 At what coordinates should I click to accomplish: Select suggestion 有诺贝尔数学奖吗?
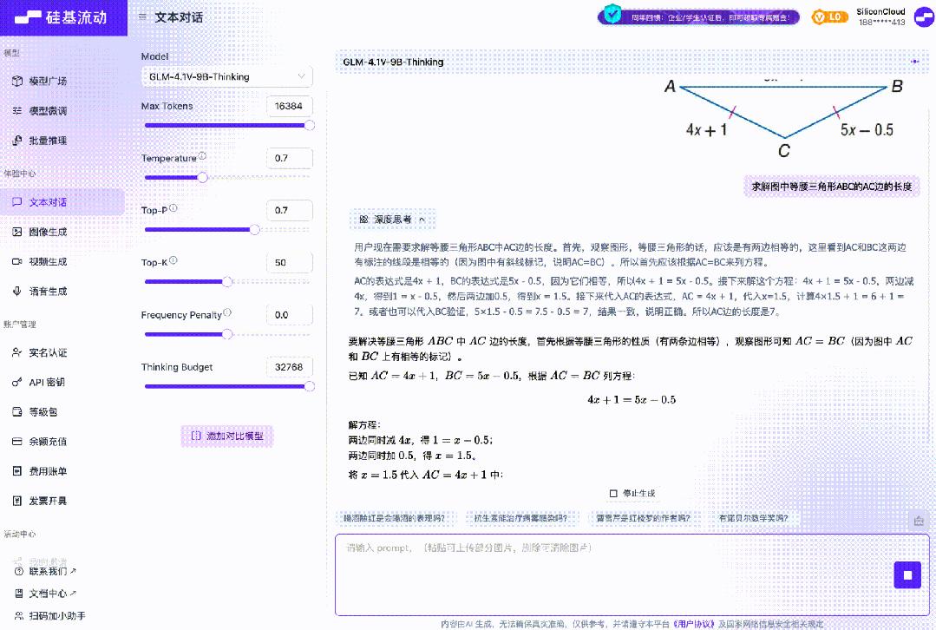753,518
